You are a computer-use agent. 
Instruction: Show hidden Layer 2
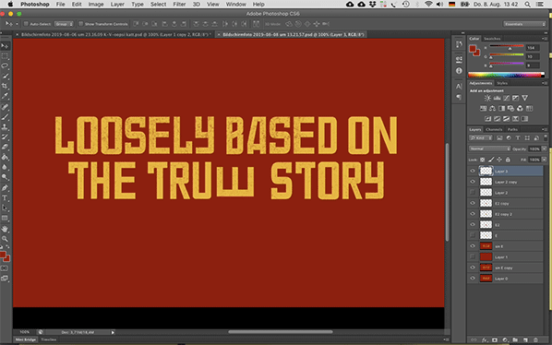pyautogui.click(x=473, y=193)
